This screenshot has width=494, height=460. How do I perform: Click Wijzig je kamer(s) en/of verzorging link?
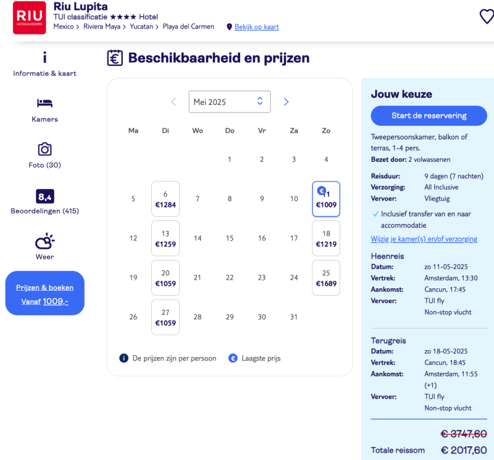[424, 239]
